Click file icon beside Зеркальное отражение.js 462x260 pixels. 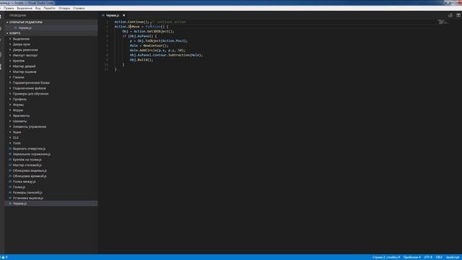point(10,154)
